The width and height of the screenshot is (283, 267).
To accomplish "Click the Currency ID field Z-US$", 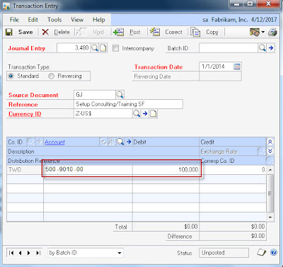I will tap(103, 113).
